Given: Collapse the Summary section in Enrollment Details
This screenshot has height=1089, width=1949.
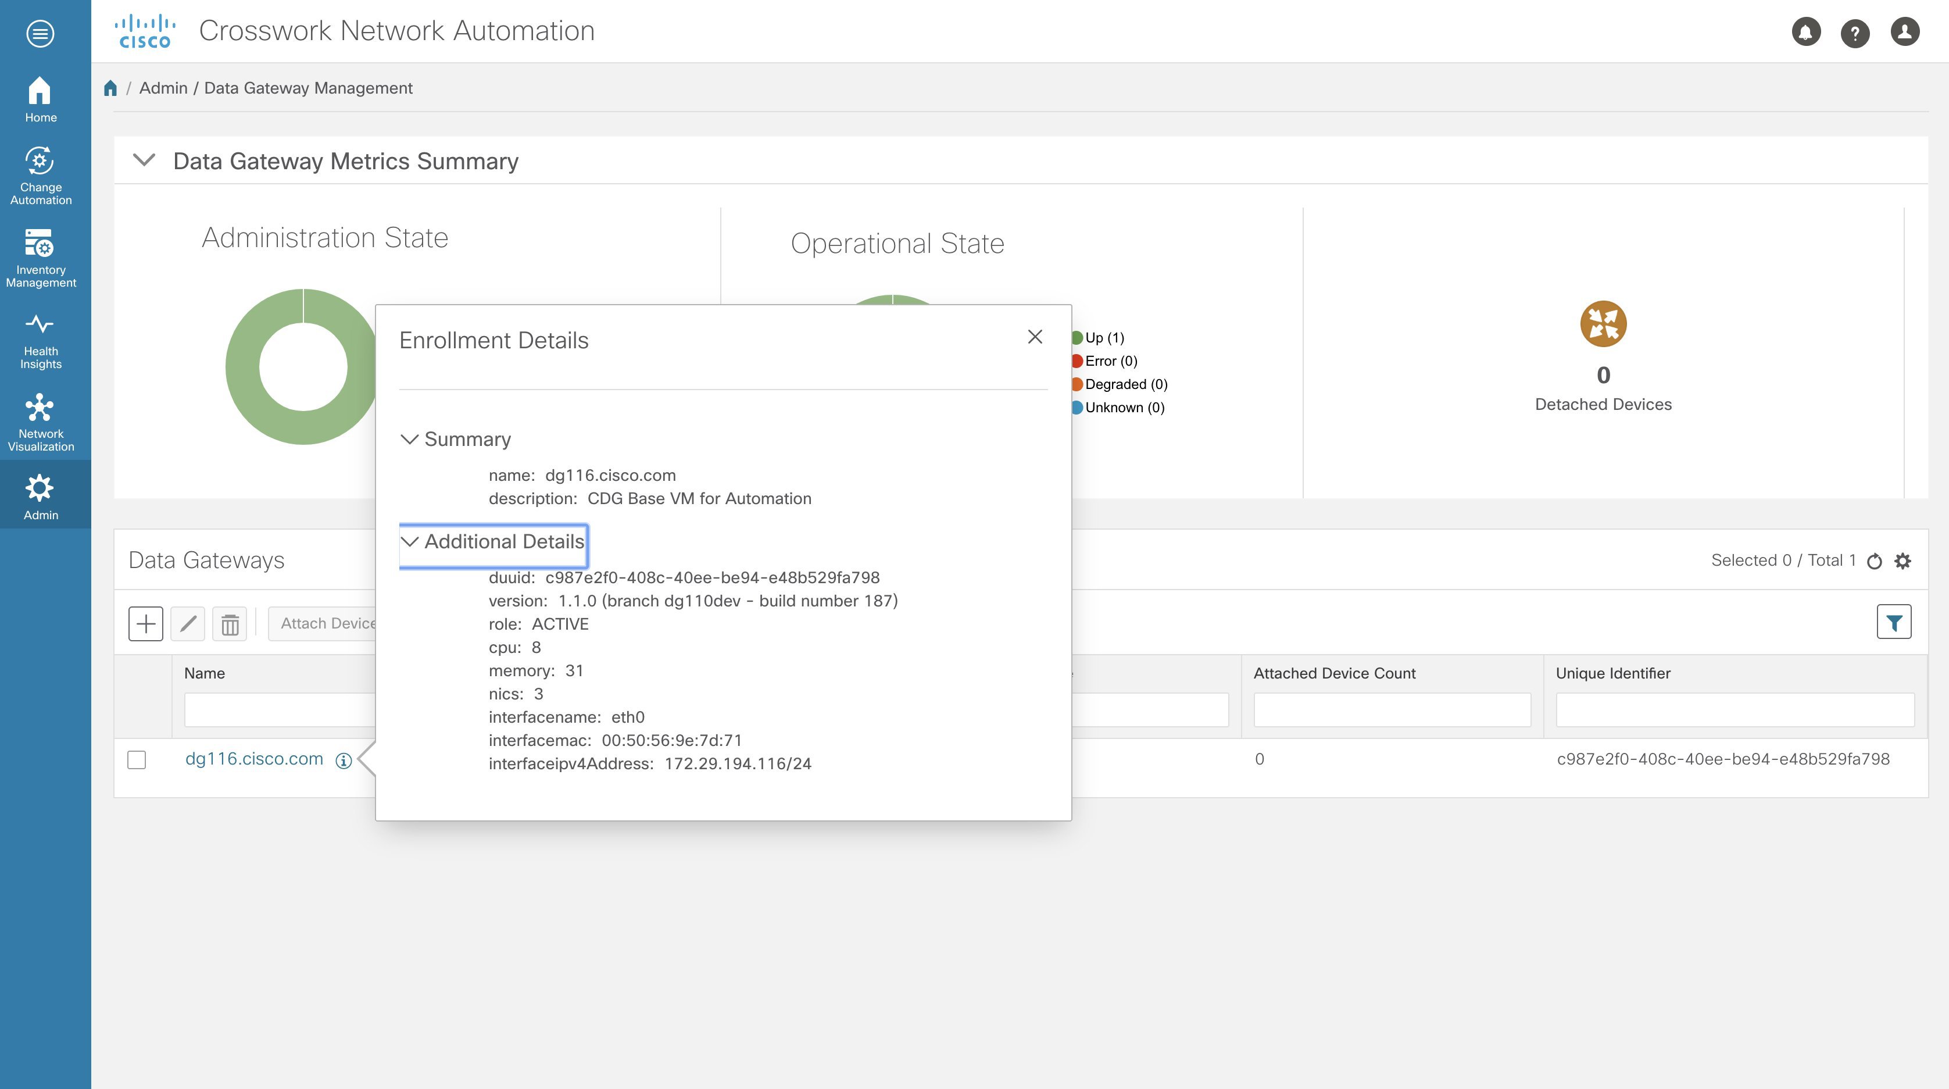Looking at the screenshot, I should click(x=411, y=439).
